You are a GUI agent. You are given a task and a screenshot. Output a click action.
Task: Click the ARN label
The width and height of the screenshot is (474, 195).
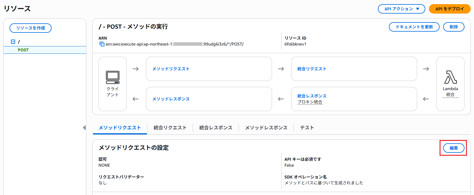point(103,38)
